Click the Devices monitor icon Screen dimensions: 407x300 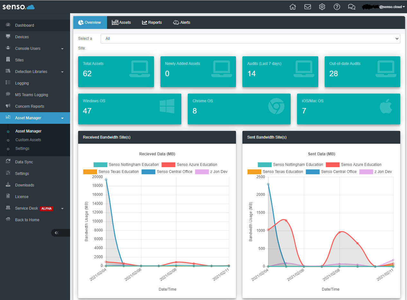point(8,37)
